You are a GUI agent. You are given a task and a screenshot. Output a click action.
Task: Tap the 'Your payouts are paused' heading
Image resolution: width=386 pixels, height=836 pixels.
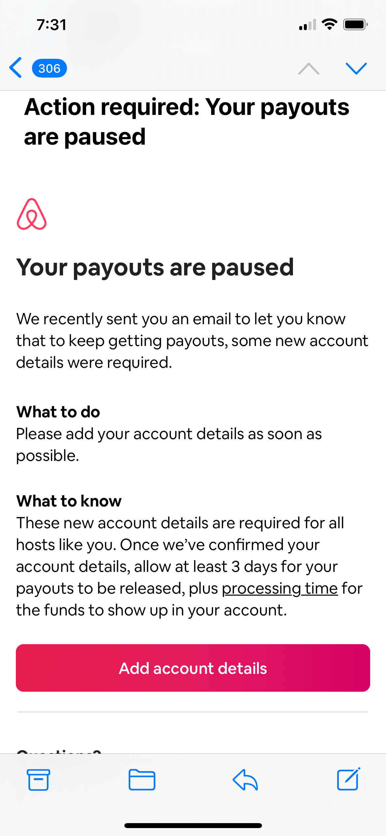point(155,267)
